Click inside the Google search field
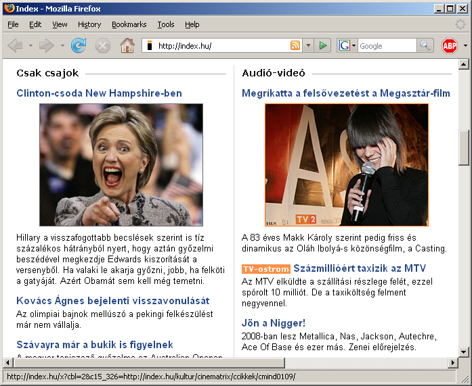The height and width of the screenshot is (386, 472). coord(386,46)
